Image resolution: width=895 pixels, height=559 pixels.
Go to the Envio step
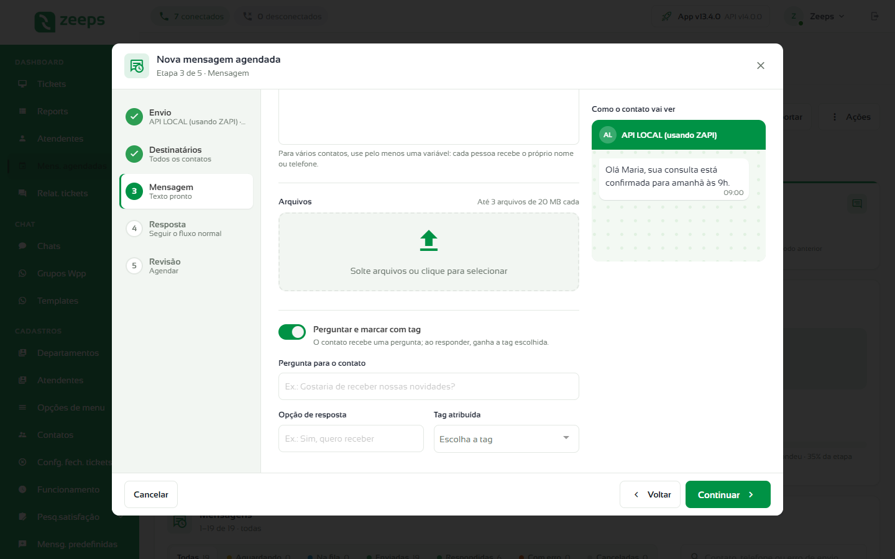tap(186, 117)
